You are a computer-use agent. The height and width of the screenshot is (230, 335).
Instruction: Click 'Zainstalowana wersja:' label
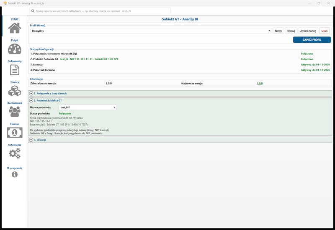44,83
